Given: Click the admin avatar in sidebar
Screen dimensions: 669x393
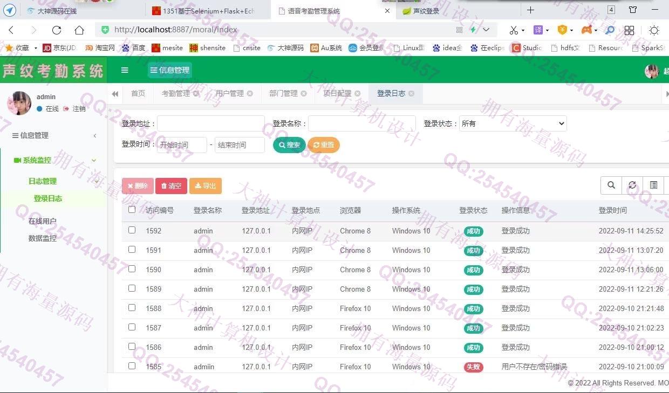Looking at the screenshot, I should (19, 102).
